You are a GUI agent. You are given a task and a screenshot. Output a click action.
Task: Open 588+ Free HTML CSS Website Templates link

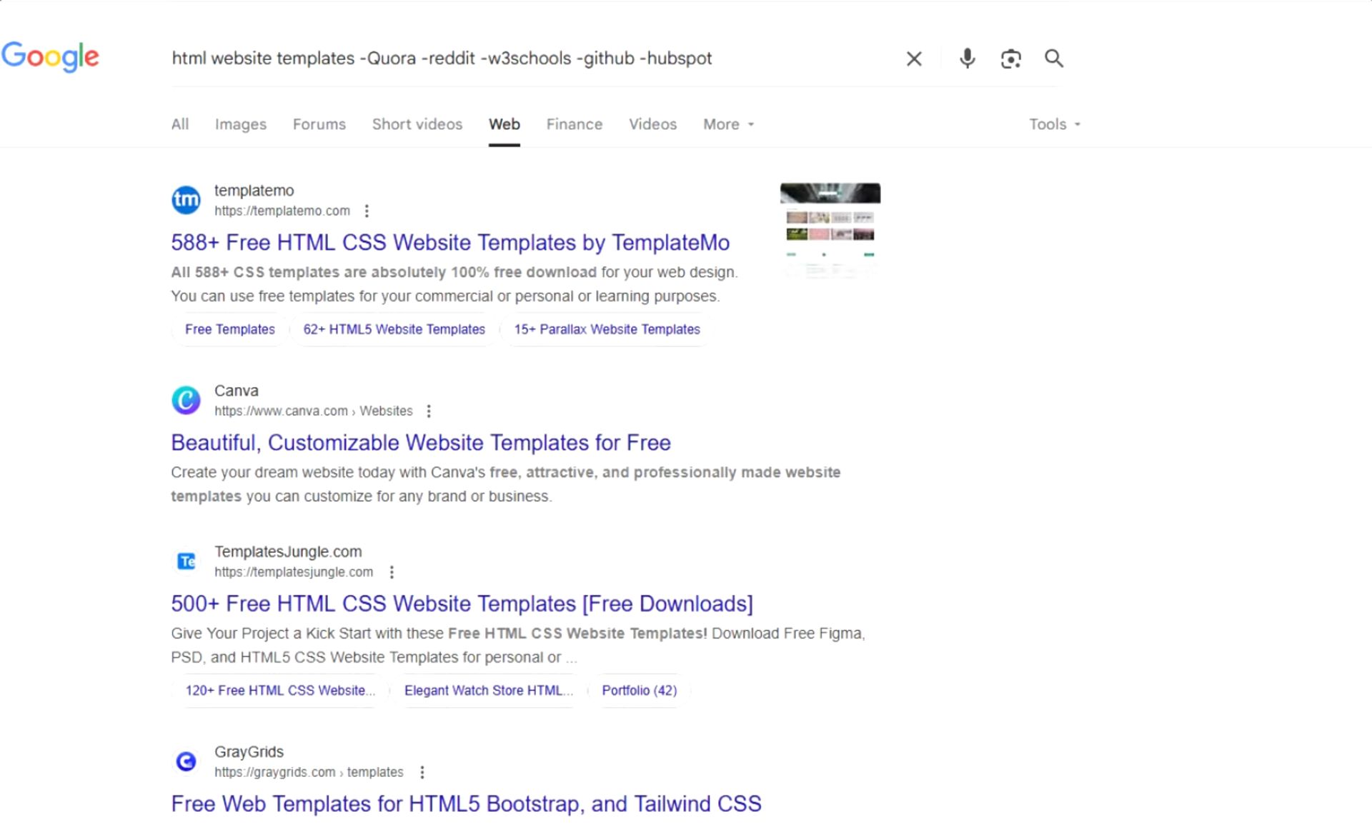tap(449, 243)
